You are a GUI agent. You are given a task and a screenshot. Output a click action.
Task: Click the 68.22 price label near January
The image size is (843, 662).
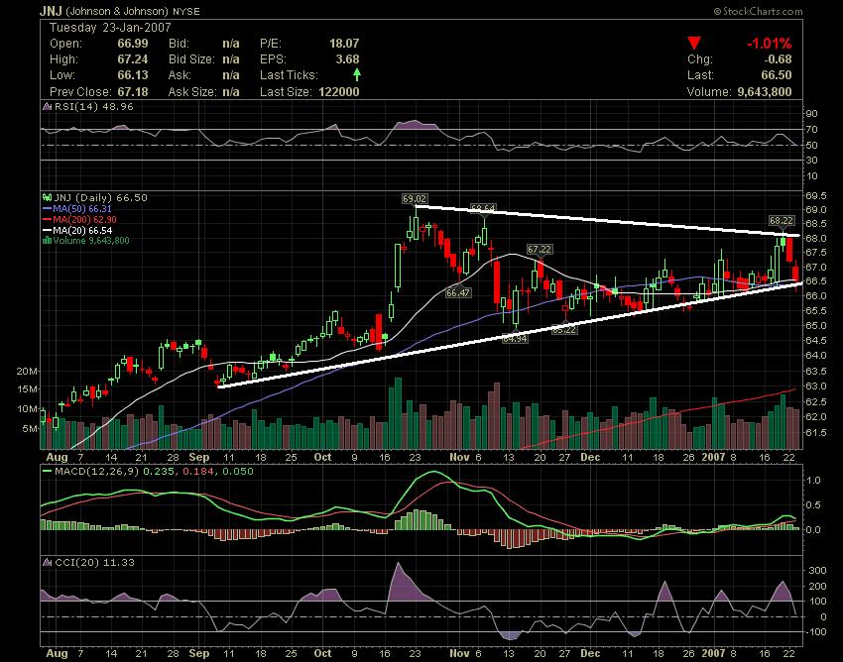(782, 220)
